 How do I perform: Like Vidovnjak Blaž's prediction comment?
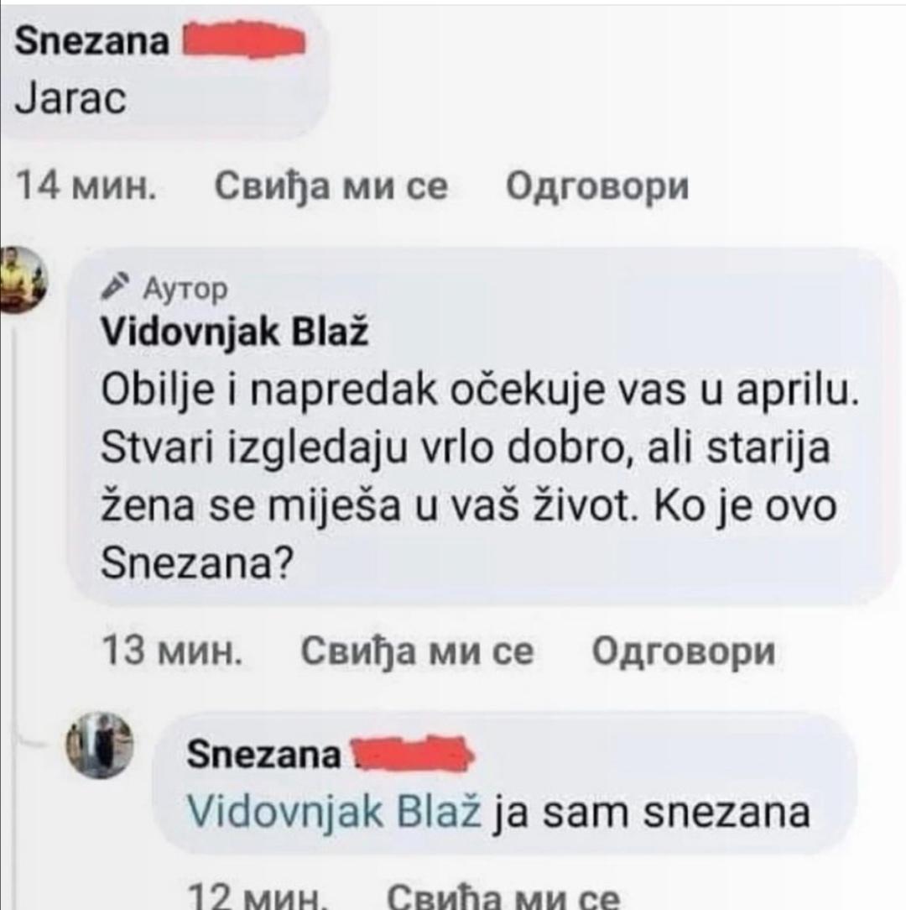click(x=417, y=651)
